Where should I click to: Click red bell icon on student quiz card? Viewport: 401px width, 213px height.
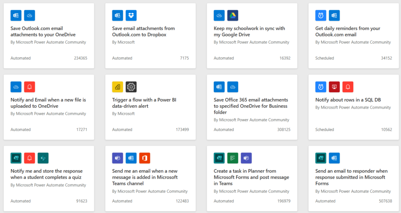[x=29, y=158]
